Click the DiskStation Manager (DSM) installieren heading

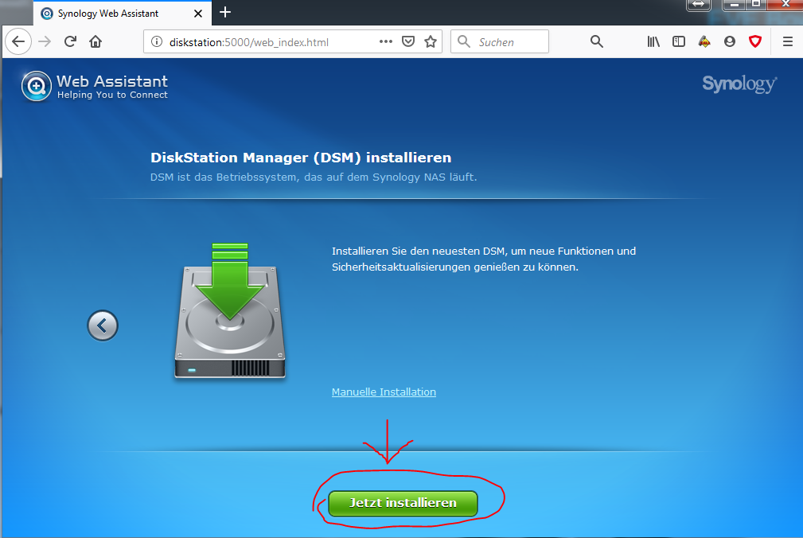click(301, 158)
